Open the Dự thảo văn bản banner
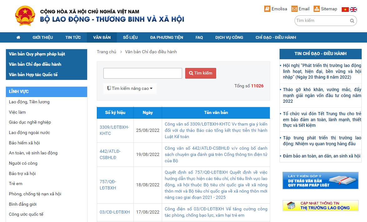Viewport: 367px width, 222px height. pos(320,180)
